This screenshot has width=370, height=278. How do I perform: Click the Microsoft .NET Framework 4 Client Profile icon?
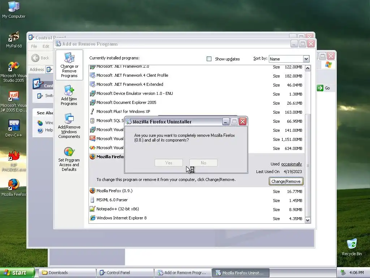(92, 75)
